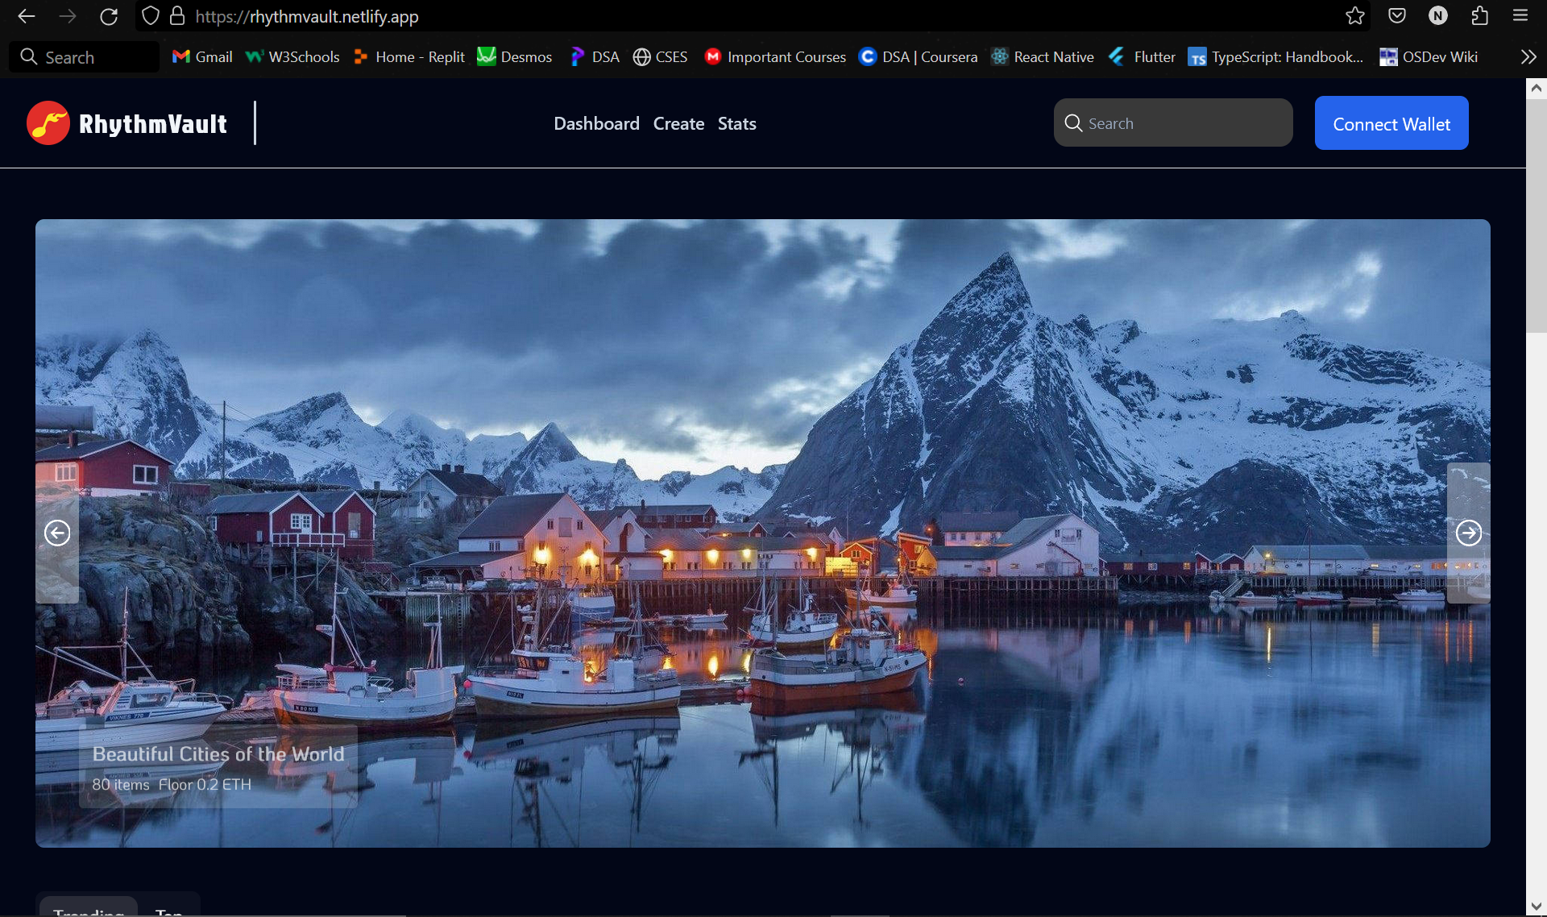The height and width of the screenshot is (917, 1547).
Task: Bookmark this page with star icon
Action: tap(1354, 16)
